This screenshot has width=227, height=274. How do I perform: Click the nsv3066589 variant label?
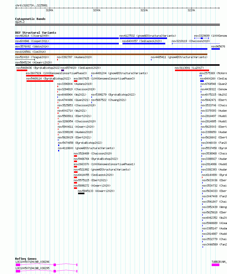215,244
